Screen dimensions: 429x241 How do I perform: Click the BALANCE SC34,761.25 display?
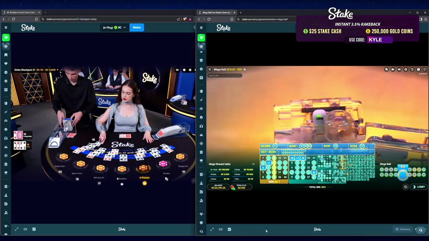[218, 187]
